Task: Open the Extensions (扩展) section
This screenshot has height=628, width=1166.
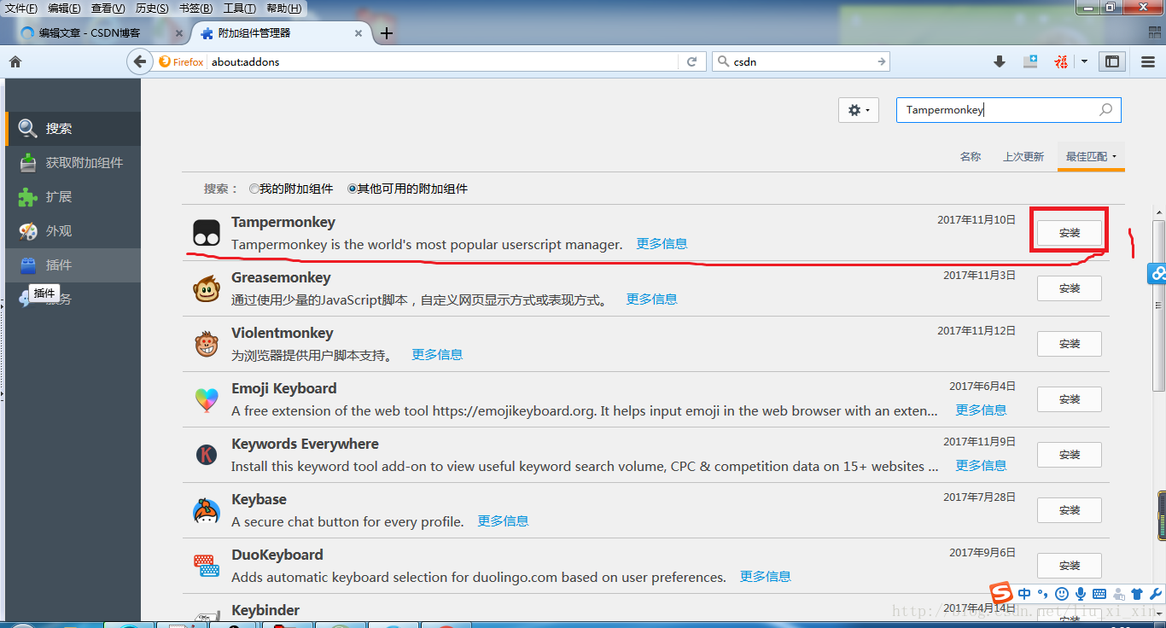Action: coord(73,197)
